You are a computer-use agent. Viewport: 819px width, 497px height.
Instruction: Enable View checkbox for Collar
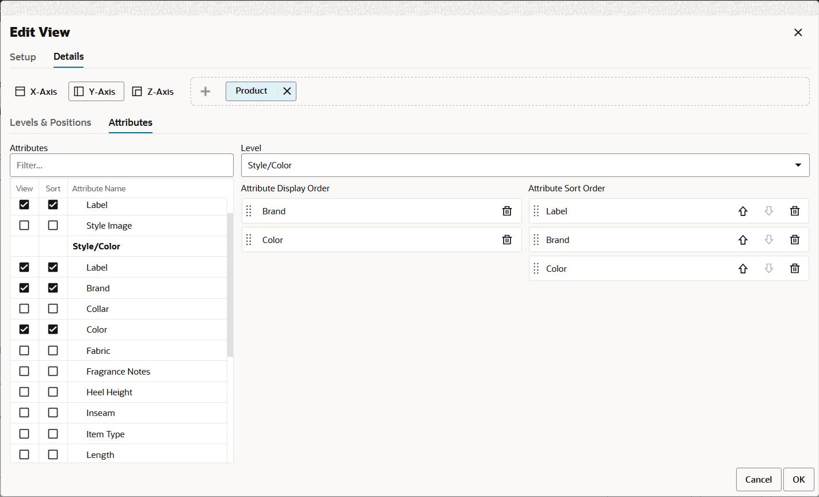24,309
